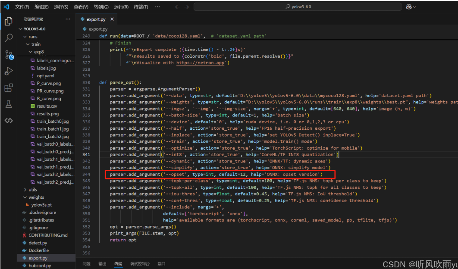Click the Copilot icon in title bar
Image resolution: width=458 pixels, height=269 pixels.
(408, 7)
